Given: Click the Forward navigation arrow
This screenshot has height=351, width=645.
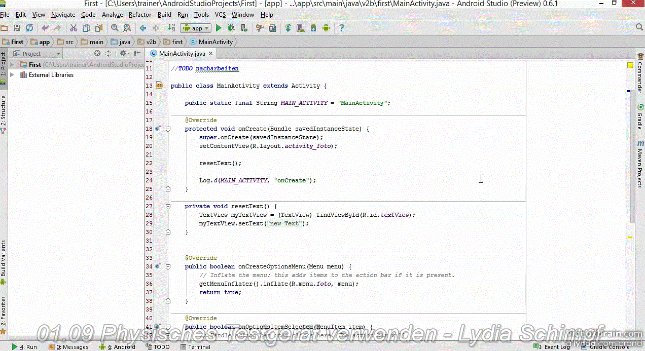Looking at the screenshot, I should [x=155, y=28].
